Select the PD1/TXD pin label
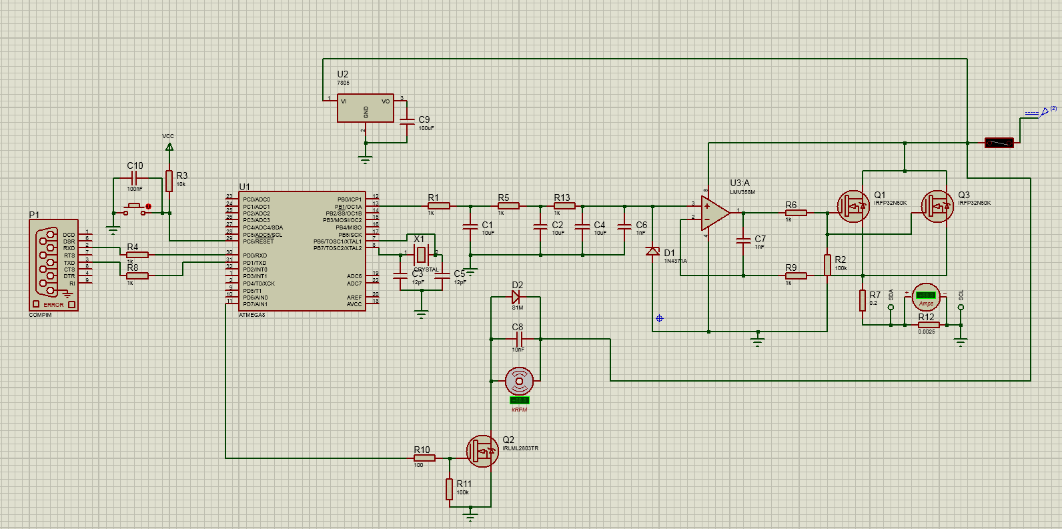Viewport: 1062px width, 529px height. (x=254, y=263)
